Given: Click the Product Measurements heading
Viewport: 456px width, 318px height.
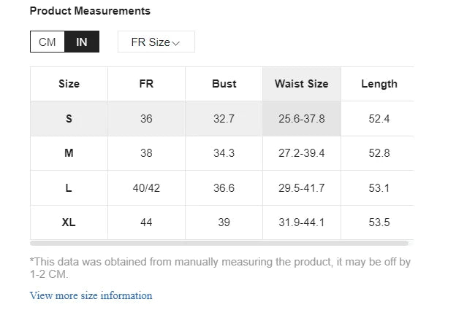Looking at the screenshot, I should coord(90,11).
